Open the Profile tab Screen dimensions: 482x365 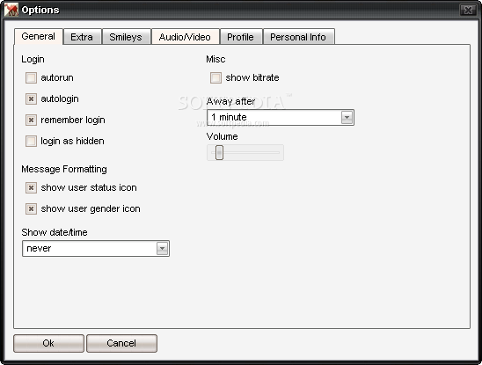241,37
